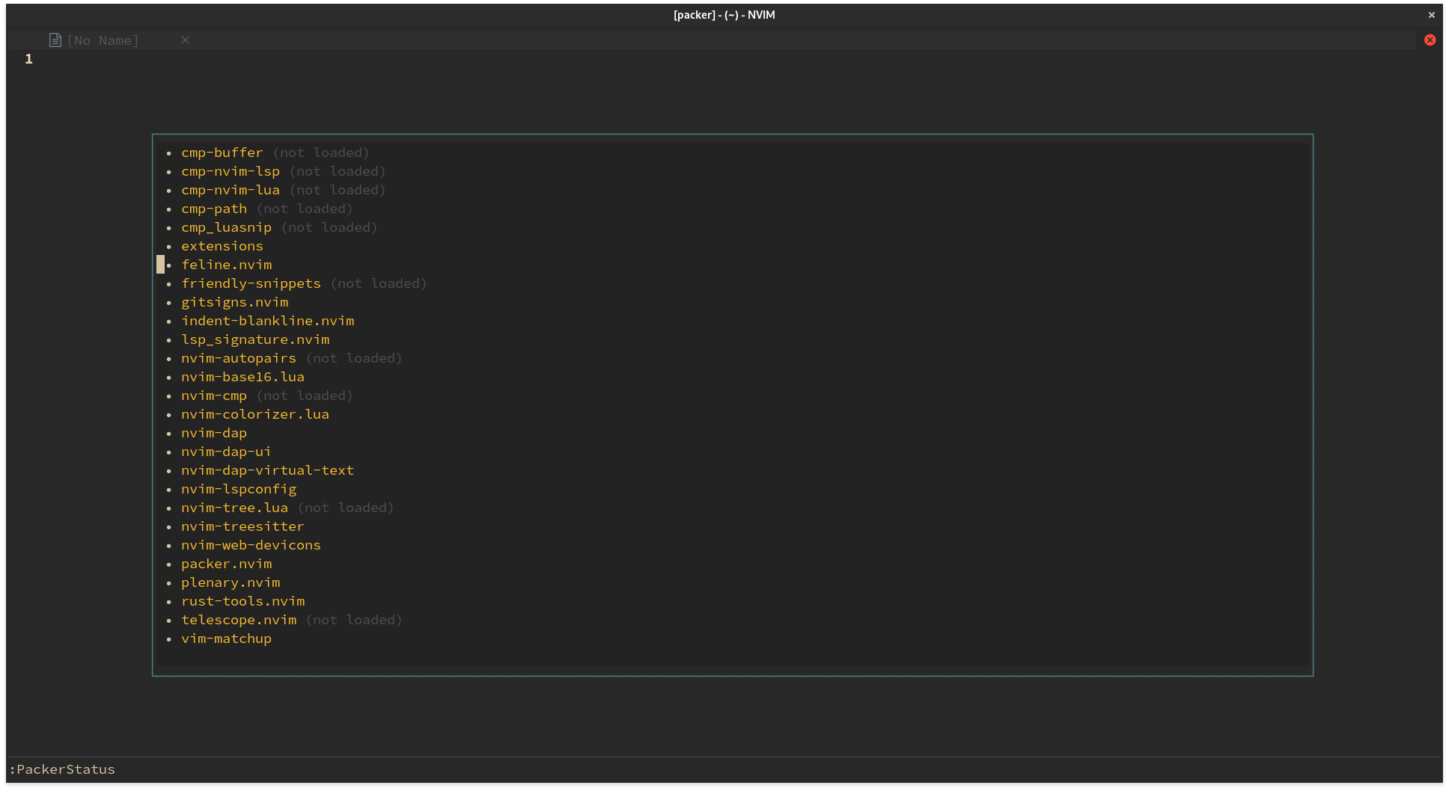The image size is (1449, 791).
Task: Click the file icon beside the [No Name] tab
Action: [x=55, y=40]
